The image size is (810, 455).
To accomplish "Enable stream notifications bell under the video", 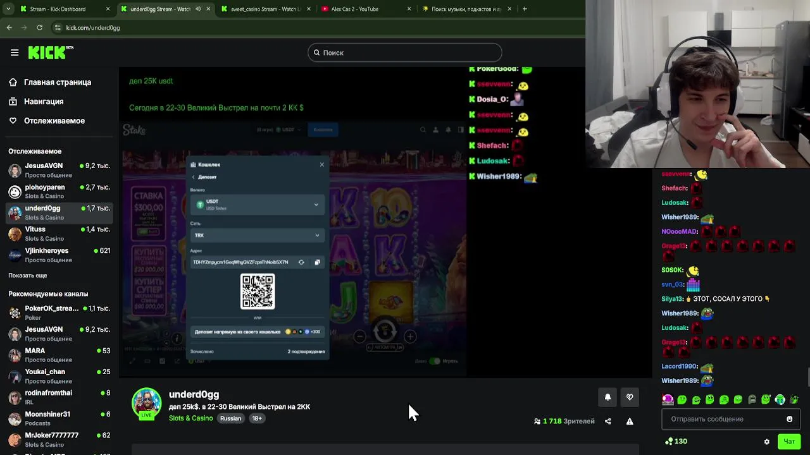I will pos(607,397).
